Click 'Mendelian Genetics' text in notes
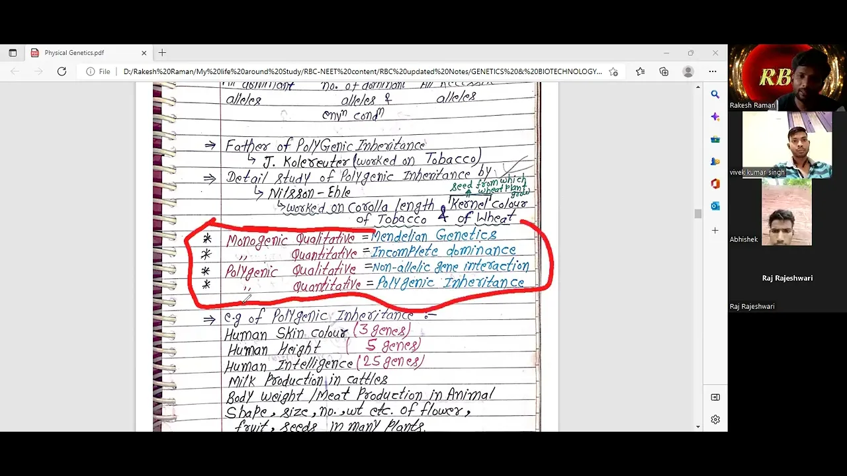Viewport: 847px width, 476px height. [x=434, y=235]
